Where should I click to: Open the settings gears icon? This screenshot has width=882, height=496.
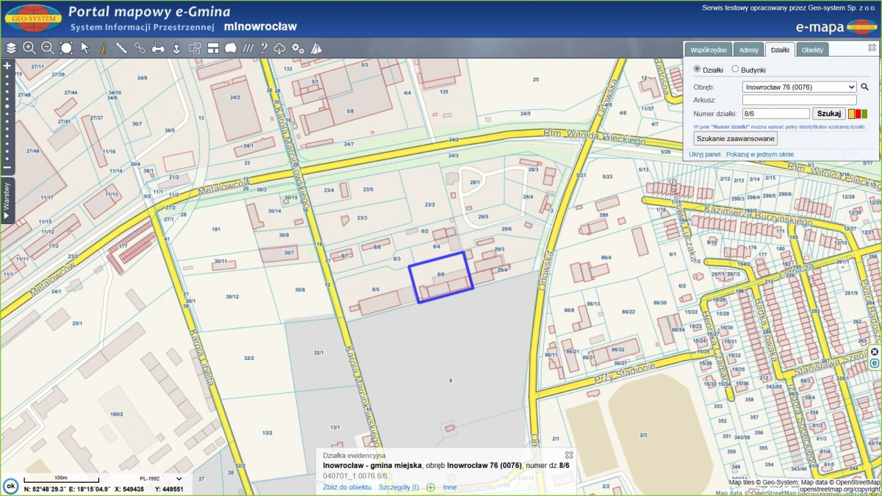coord(298,48)
